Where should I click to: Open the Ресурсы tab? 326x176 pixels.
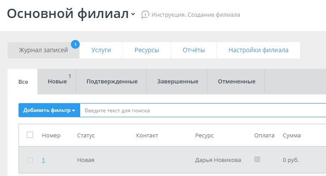point(147,50)
